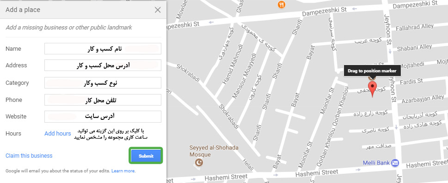Image resolution: width=448 pixels, height=183 pixels.
Task: Click the Melli Bank icon
Action: click(395, 163)
